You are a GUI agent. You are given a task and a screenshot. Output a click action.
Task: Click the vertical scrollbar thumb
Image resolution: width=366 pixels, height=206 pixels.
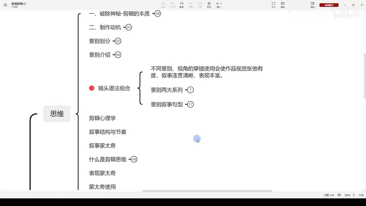pos(365,76)
